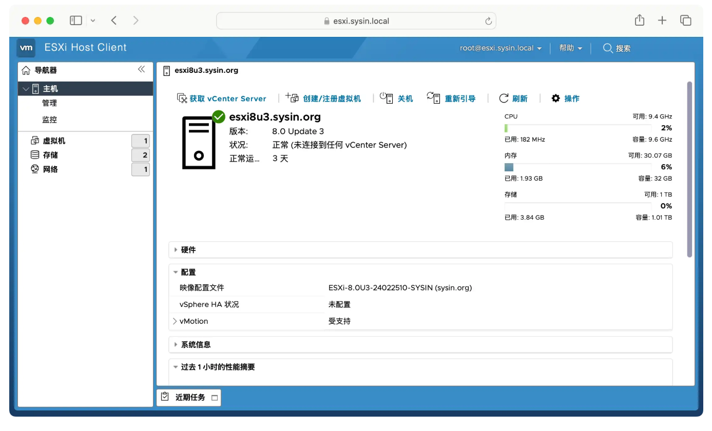This screenshot has height=431, width=712.
Task: Click the host icon in the esxi8u3.sysin.org title bar
Action: point(166,70)
